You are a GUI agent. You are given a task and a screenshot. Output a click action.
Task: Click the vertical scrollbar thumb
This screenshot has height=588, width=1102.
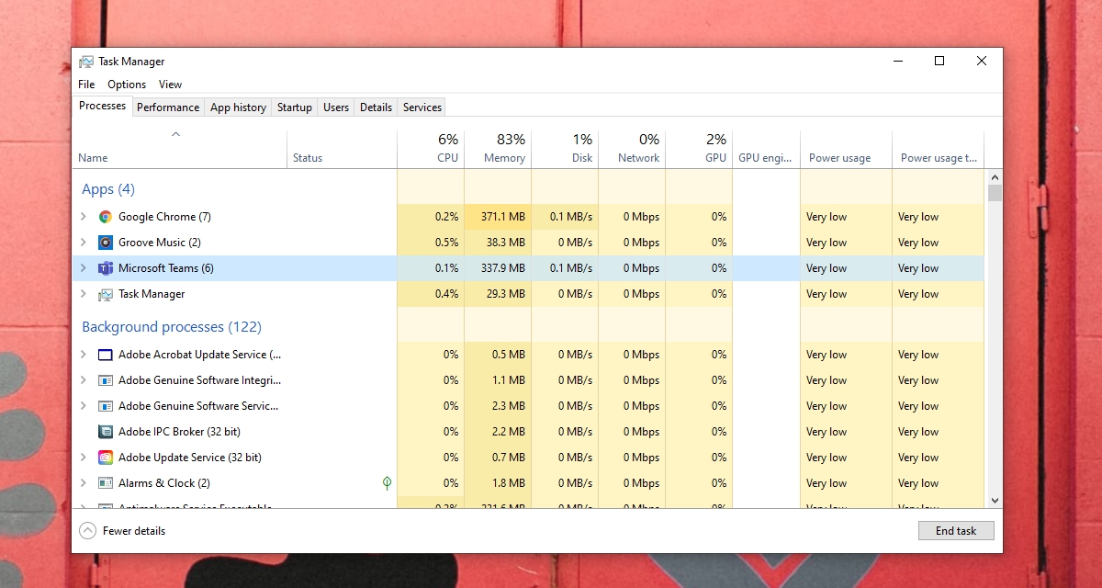tap(995, 193)
